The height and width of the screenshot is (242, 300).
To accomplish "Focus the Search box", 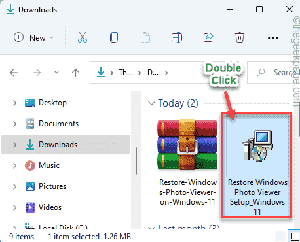I will point(273,73).
